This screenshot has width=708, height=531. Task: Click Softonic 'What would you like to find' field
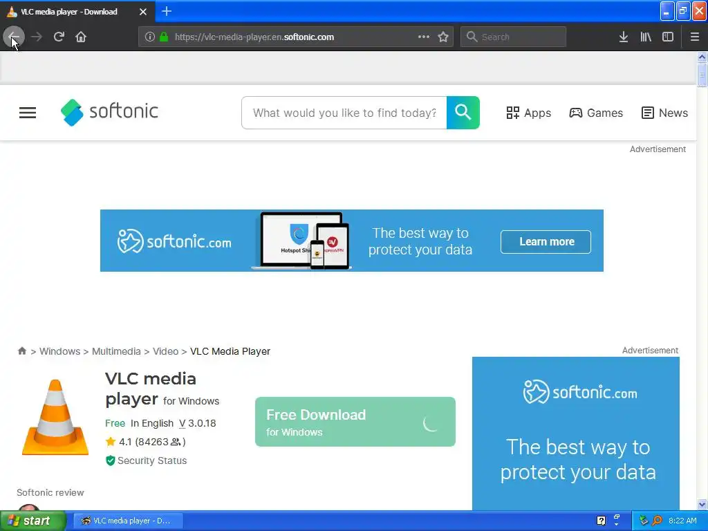(x=344, y=113)
